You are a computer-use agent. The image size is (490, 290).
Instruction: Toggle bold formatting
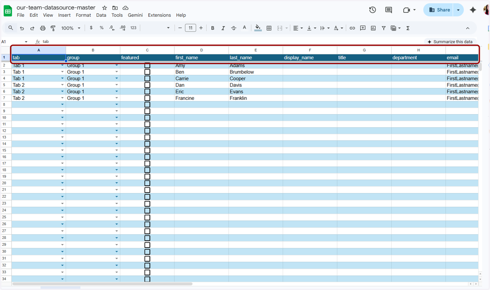click(212, 28)
